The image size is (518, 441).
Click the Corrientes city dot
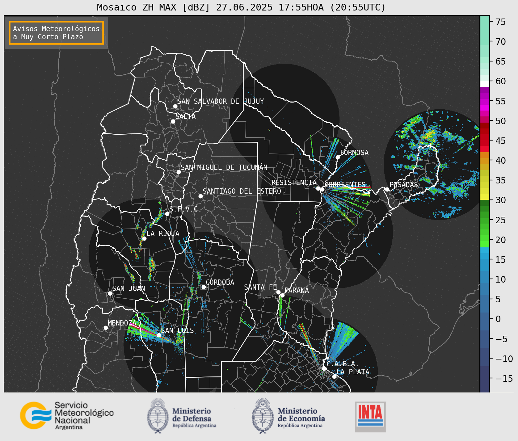(x=322, y=189)
